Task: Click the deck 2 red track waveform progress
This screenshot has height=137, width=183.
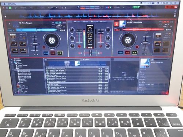Action: (x=143, y=30)
